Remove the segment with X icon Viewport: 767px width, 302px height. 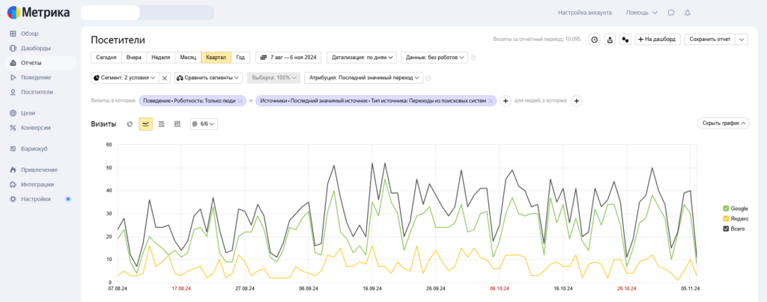point(165,78)
